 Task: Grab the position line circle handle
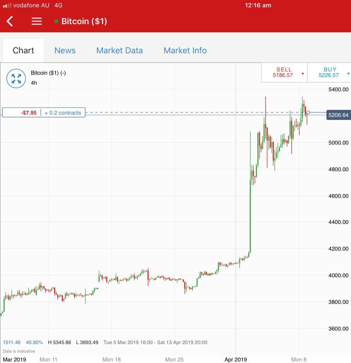pos(308,112)
